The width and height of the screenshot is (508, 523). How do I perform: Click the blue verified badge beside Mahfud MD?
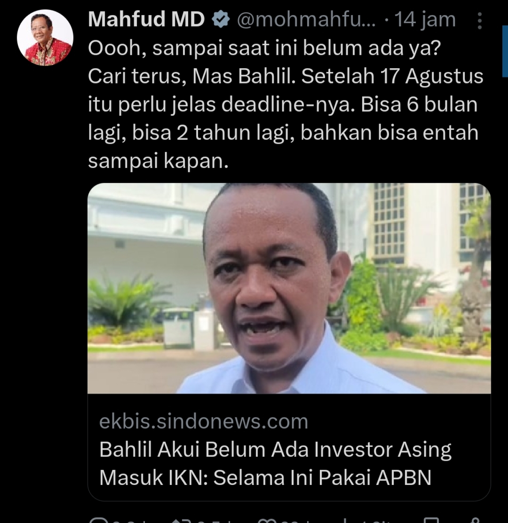221,19
